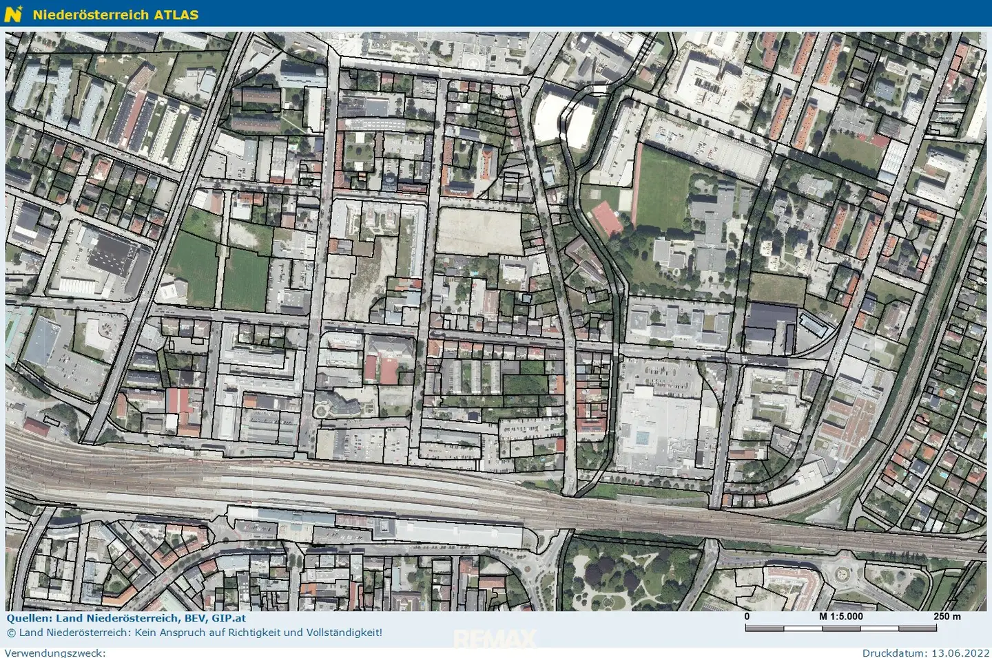Image resolution: width=992 pixels, height=658 pixels.
Task: Click the red sports court on map
Action: tap(608, 218)
